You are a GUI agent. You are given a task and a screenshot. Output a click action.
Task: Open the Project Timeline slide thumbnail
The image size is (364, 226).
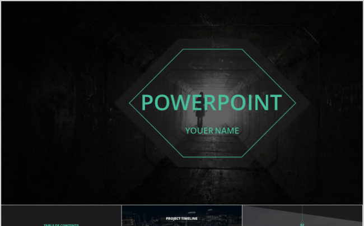[182, 215]
